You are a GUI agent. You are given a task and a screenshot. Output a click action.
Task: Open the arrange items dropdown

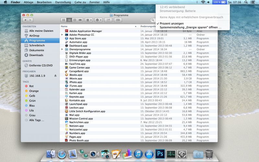click(89, 20)
